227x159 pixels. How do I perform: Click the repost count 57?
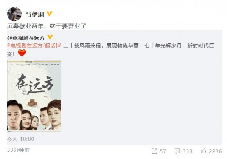(163, 151)
